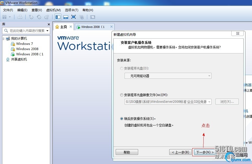Select the running Windows 2008 ( 1 VM in library

click(x=30, y=54)
